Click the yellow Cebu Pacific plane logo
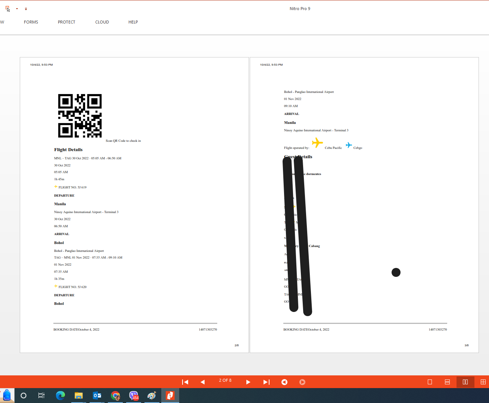The height and width of the screenshot is (403, 489). point(317,143)
